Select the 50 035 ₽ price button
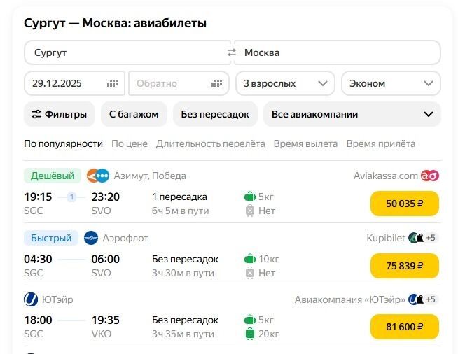This screenshot has height=354, width=458. tap(404, 204)
